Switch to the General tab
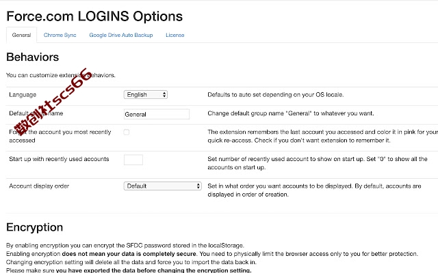 pos(21,35)
